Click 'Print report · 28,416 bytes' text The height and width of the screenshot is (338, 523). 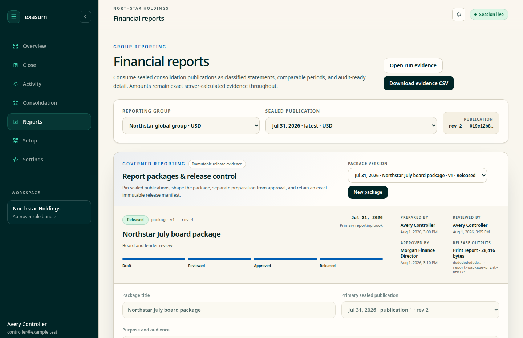click(x=474, y=253)
